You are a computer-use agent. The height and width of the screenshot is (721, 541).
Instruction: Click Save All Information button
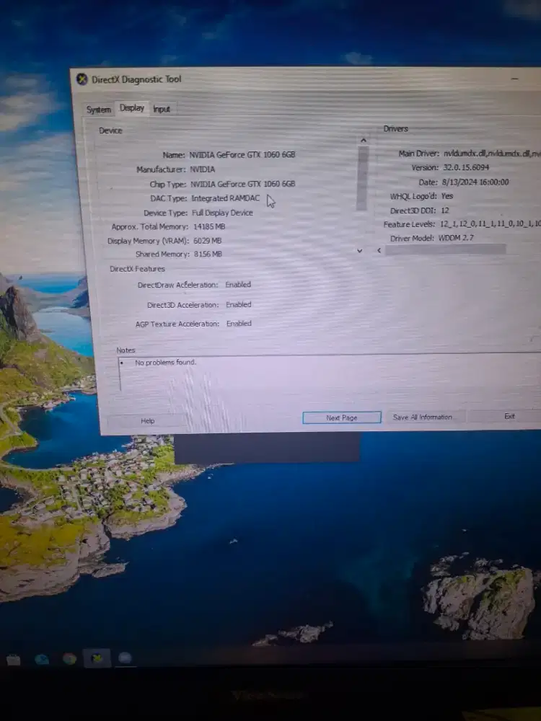pos(423,417)
